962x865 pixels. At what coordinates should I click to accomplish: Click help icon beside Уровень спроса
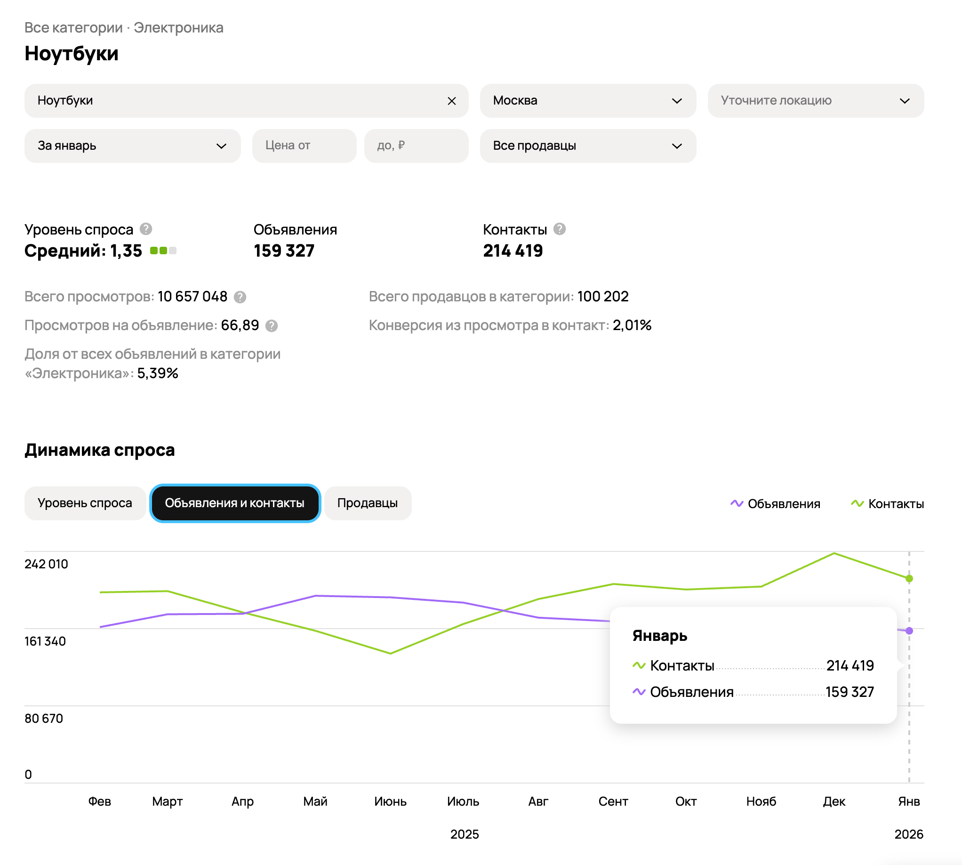[146, 229]
